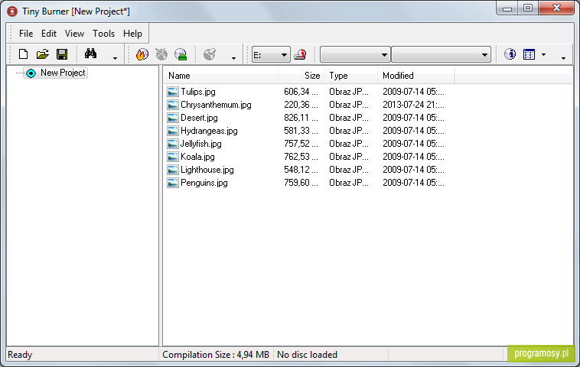Screen dimensions: 580x367
Task: Click the grayed erase disc icon
Action: click(x=161, y=54)
